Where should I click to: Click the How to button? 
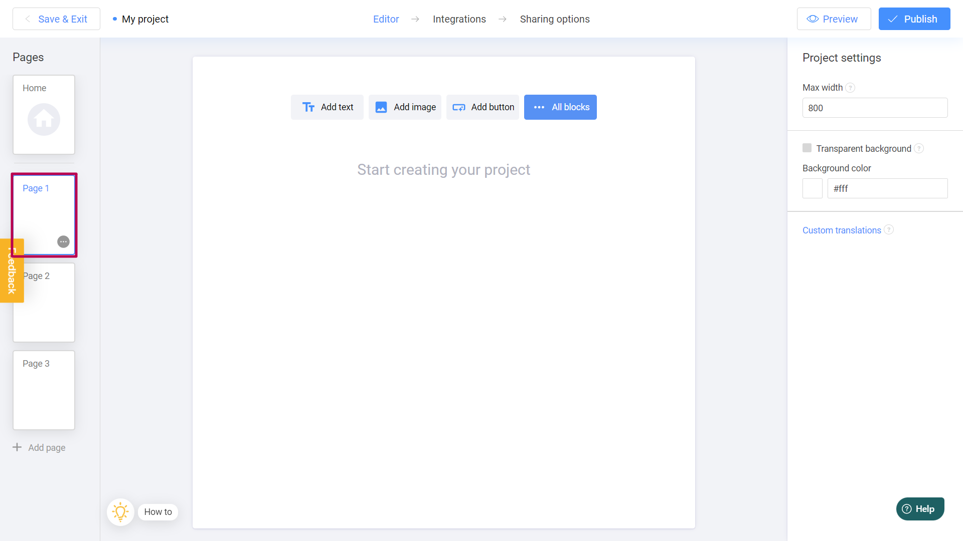[157, 512]
